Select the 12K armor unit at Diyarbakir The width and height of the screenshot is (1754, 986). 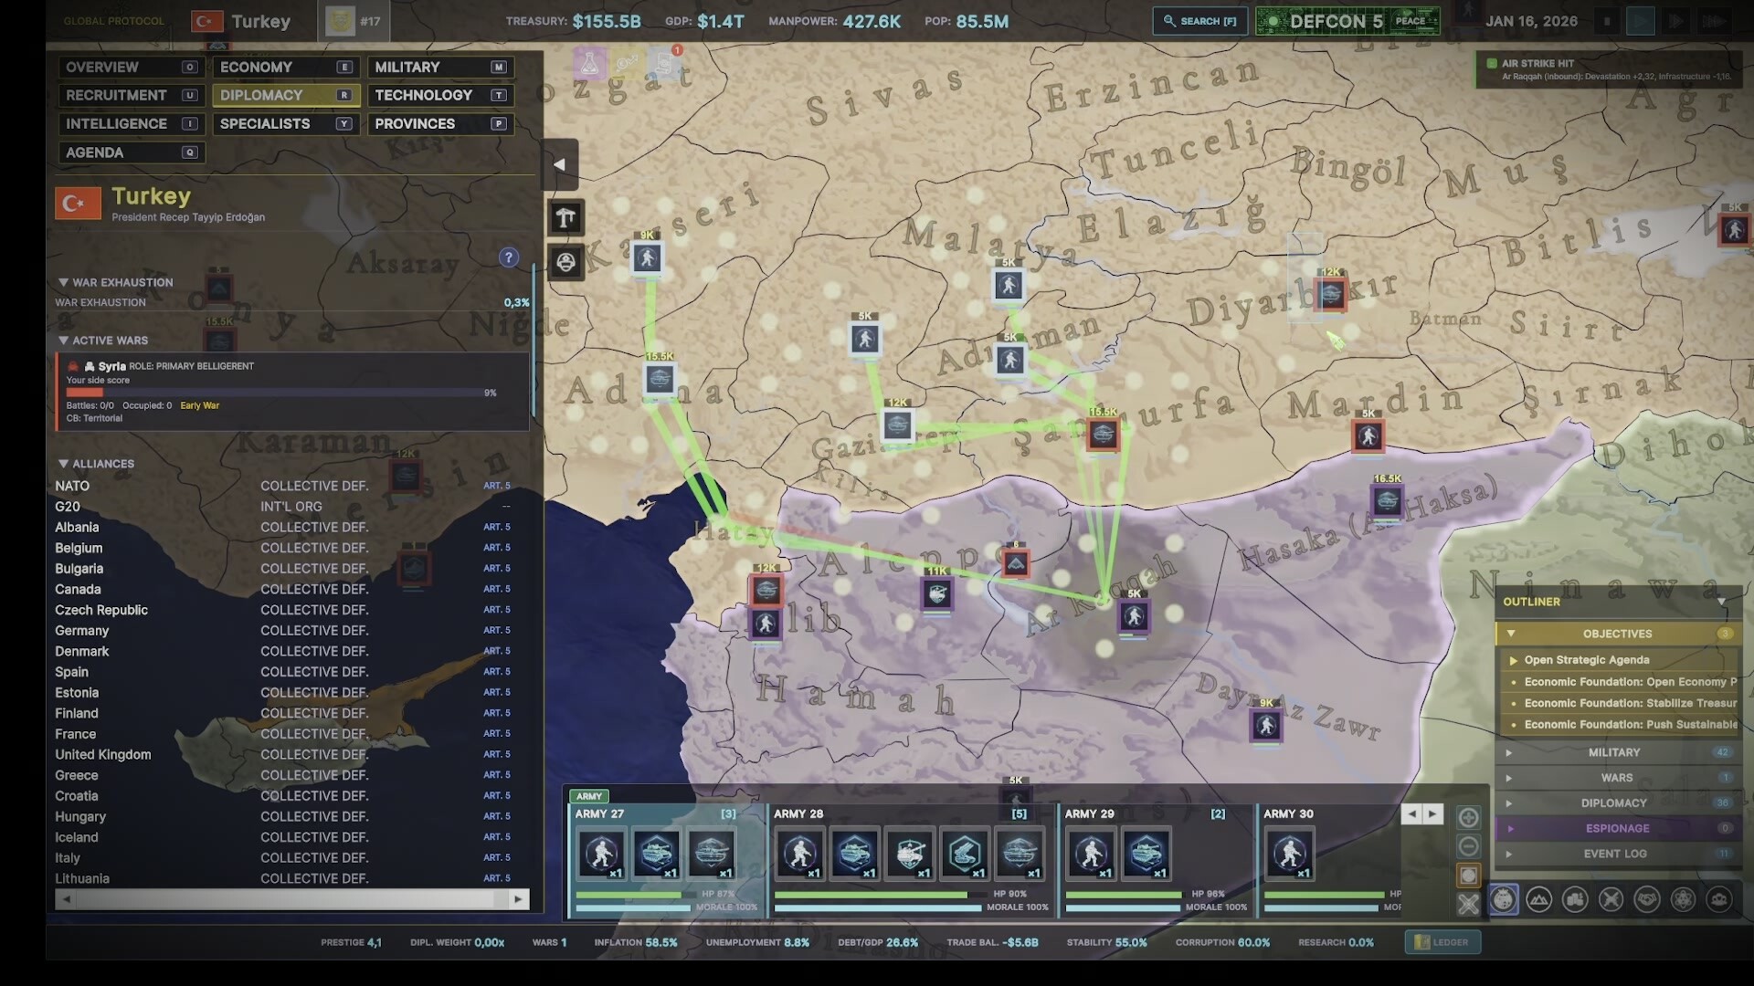click(x=1331, y=294)
